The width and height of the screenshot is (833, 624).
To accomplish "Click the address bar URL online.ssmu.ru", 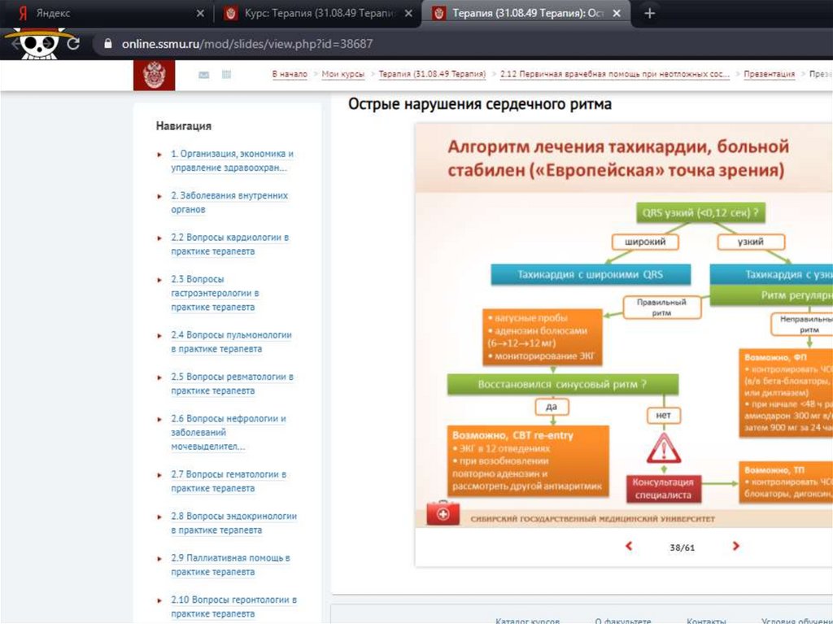I will [x=247, y=44].
